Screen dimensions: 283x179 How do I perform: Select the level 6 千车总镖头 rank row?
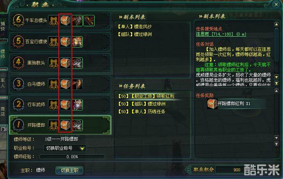60,20
